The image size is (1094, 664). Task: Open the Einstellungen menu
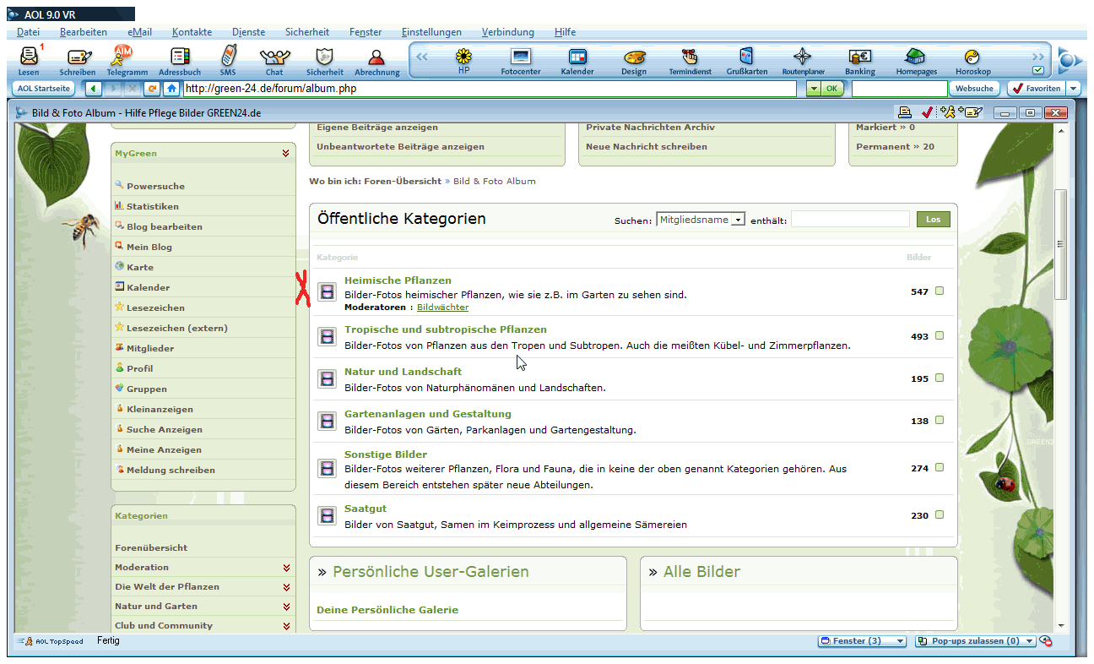pos(431,32)
